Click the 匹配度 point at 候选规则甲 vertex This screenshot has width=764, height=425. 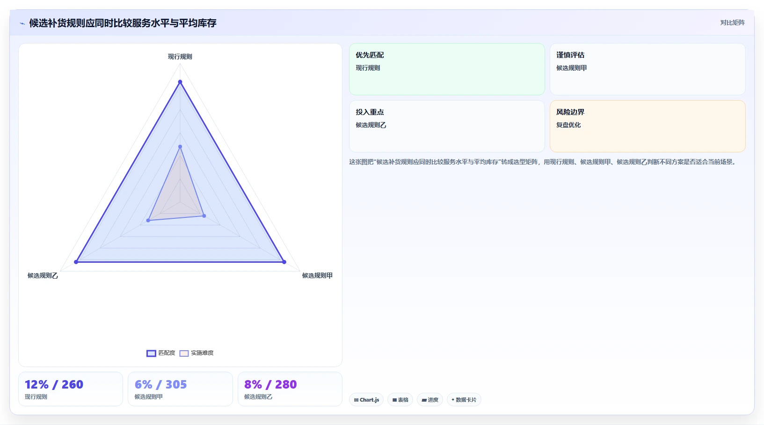tap(284, 262)
